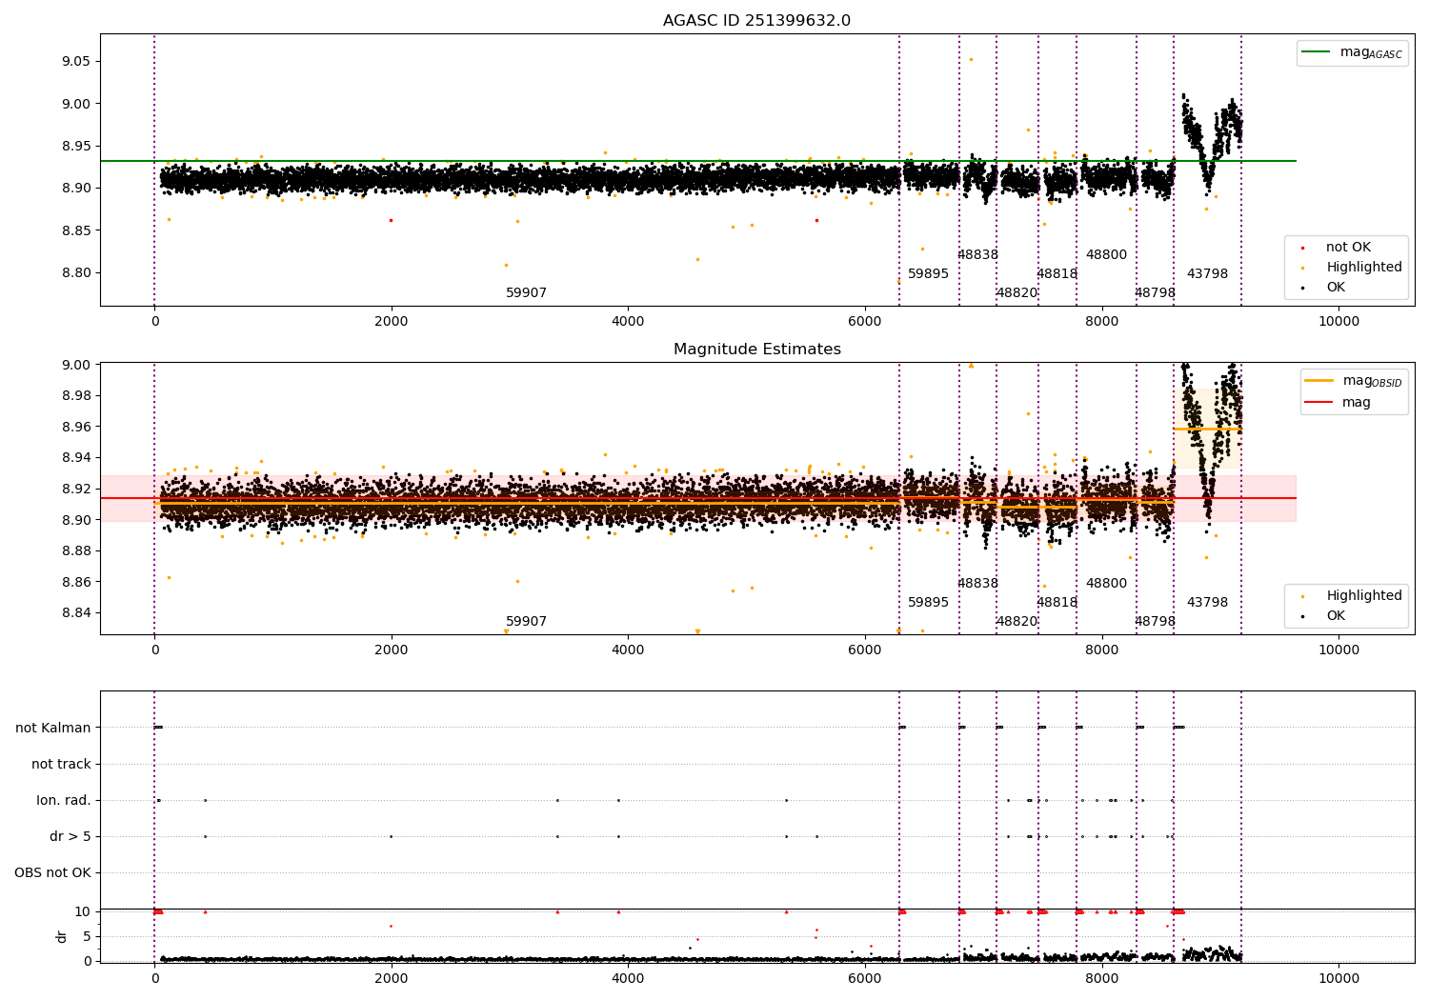
Task: Click the "OBS not OK" row label
Action: pos(53,873)
